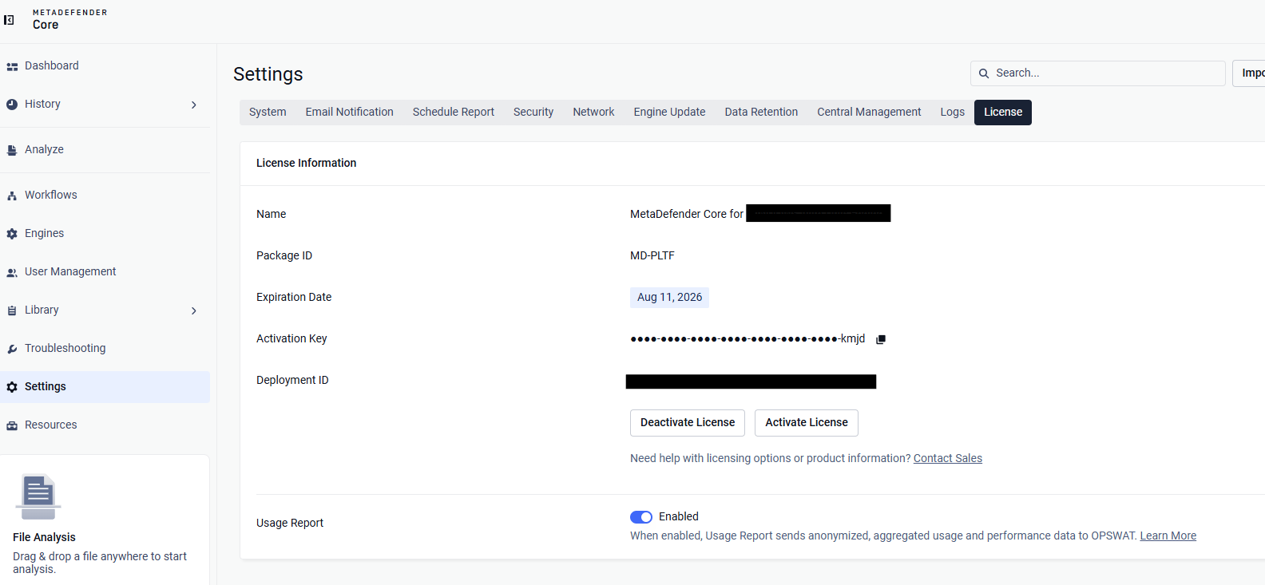The image size is (1265, 585).
Task: Click the Resources briefcase icon
Action: (12, 425)
